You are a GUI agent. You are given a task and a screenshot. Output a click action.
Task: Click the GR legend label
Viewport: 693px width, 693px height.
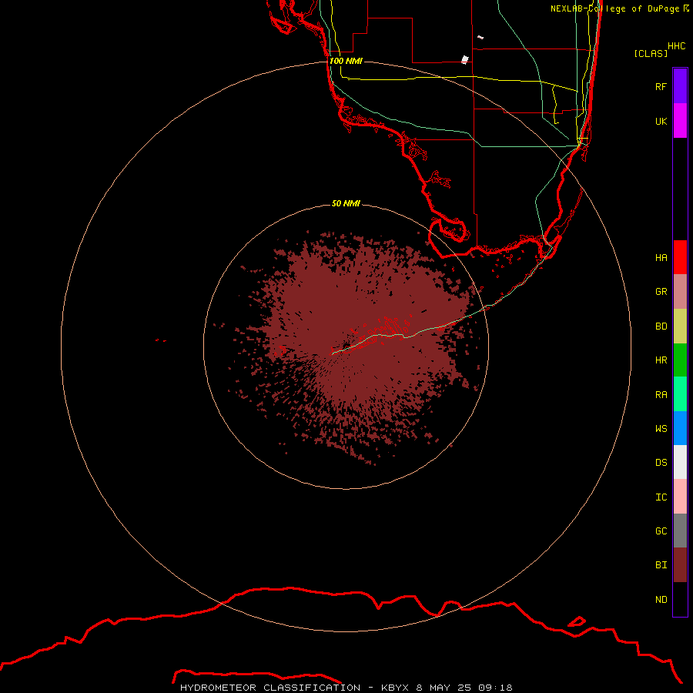(x=661, y=292)
